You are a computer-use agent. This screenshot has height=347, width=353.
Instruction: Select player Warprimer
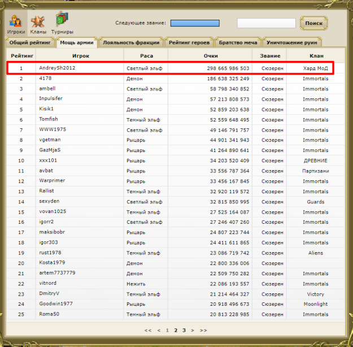[52, 180]
